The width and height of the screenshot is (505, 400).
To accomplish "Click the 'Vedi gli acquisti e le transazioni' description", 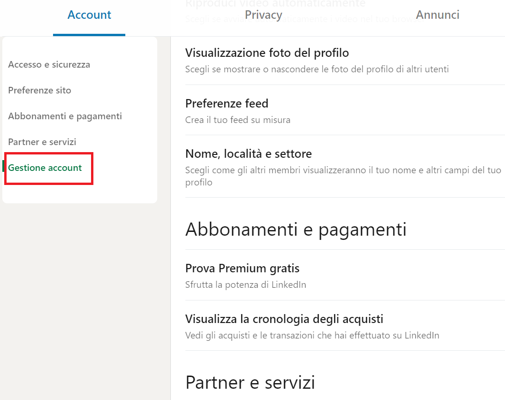I will point(312,335).
